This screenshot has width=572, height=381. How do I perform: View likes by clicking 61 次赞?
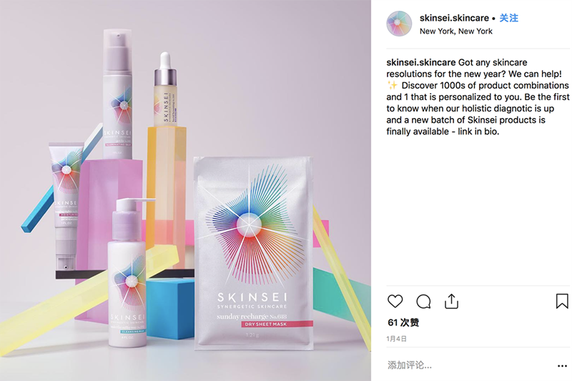pyautogui.click(x=403, y=322)
